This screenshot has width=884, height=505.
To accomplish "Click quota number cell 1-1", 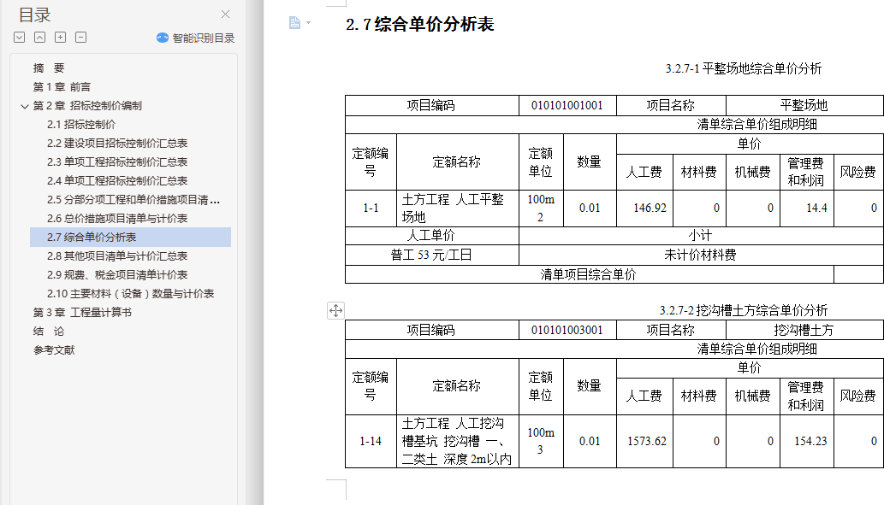I will [371, 208].
